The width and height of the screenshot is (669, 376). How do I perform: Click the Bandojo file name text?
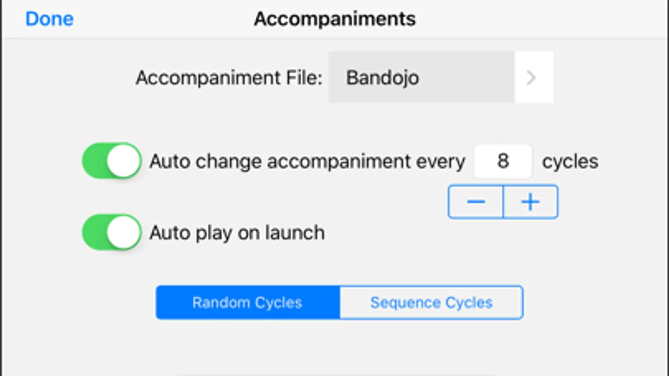pyautogui.click(x=382, y=78)
